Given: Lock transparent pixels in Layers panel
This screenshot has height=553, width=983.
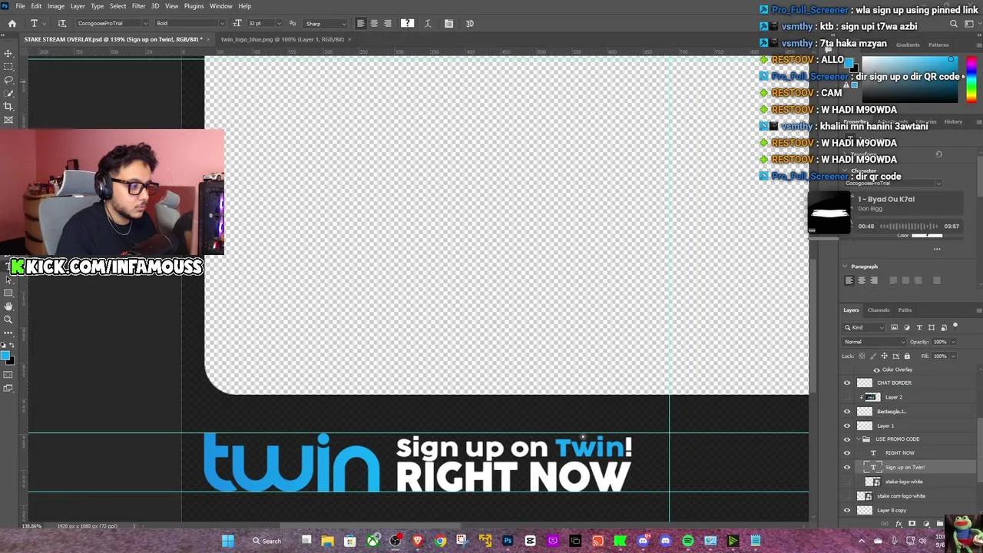Looking at the screenshot, I should [x=862, y=356].
